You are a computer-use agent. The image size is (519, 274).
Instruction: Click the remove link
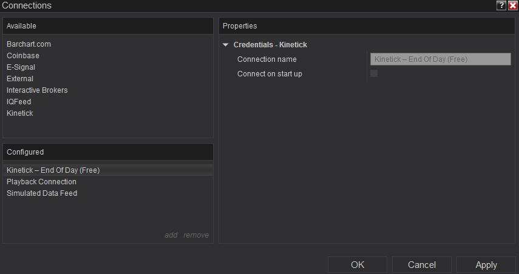196,235
